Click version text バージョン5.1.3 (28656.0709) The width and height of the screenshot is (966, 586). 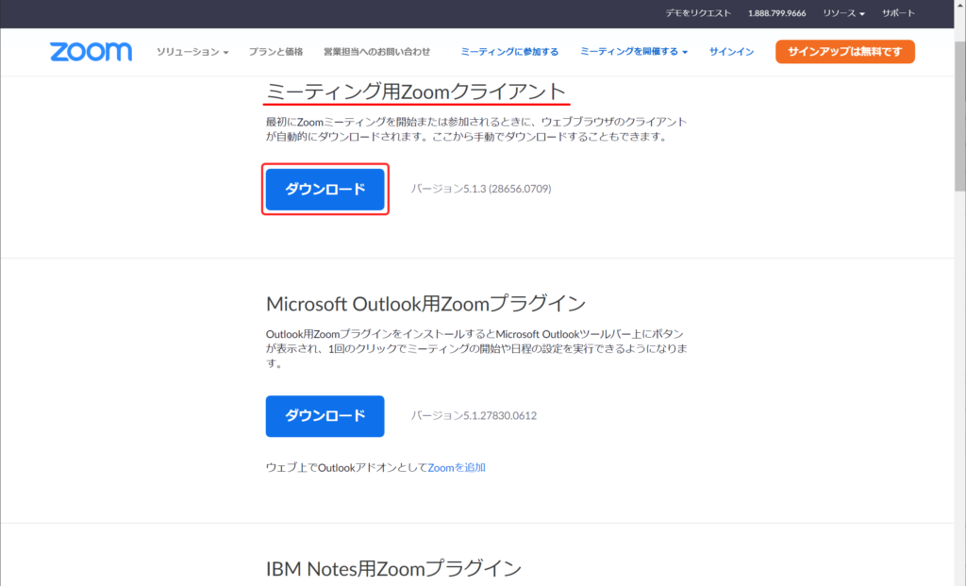click(x=481, y=189)
